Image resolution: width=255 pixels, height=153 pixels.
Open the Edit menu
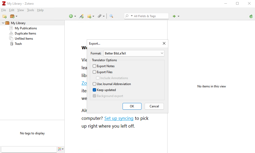(11, 10)
